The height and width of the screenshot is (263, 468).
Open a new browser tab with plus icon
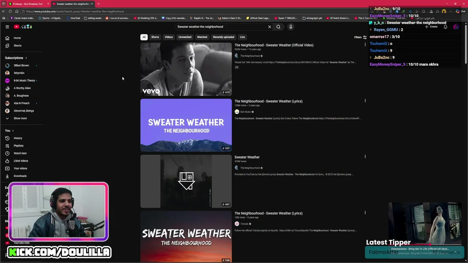coord(98,4)
